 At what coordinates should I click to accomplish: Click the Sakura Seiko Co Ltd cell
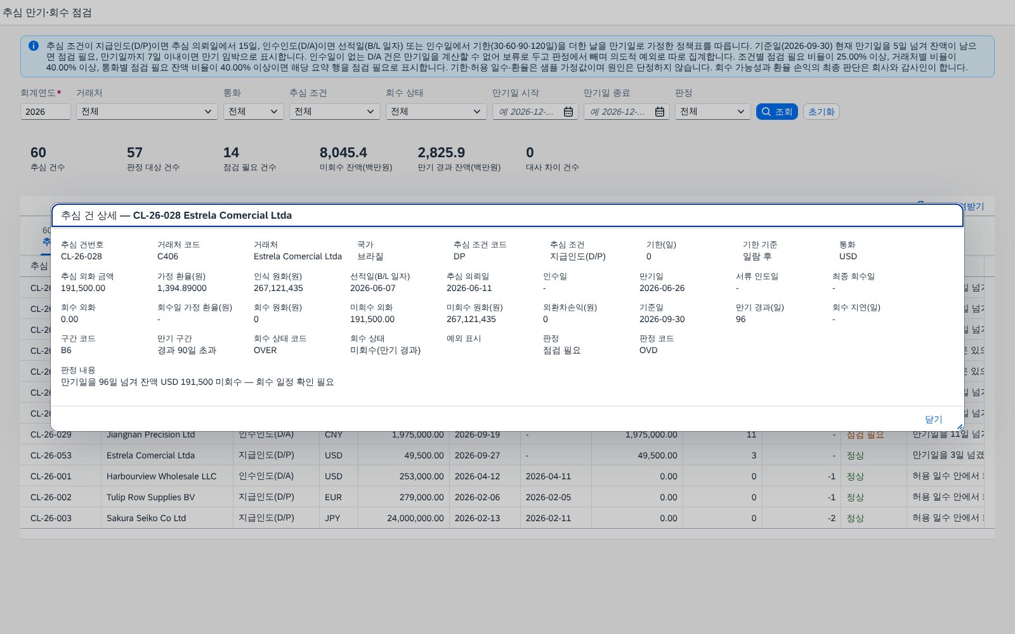167,518
